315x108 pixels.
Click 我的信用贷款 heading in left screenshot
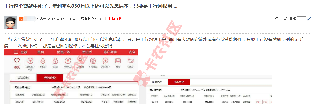(x=22, y=87)
